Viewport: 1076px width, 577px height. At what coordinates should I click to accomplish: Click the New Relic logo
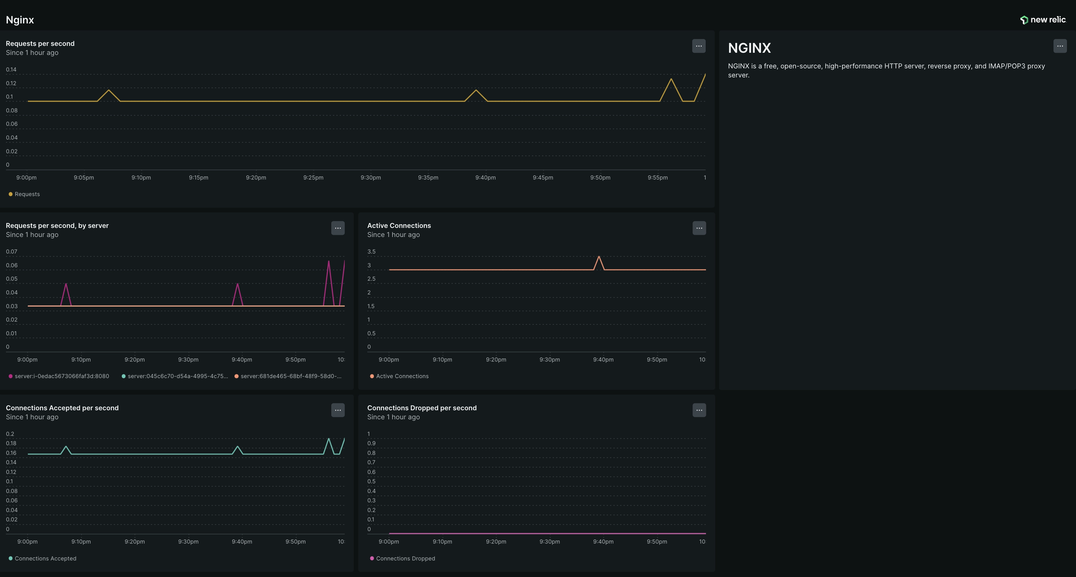coord(1043,20)
